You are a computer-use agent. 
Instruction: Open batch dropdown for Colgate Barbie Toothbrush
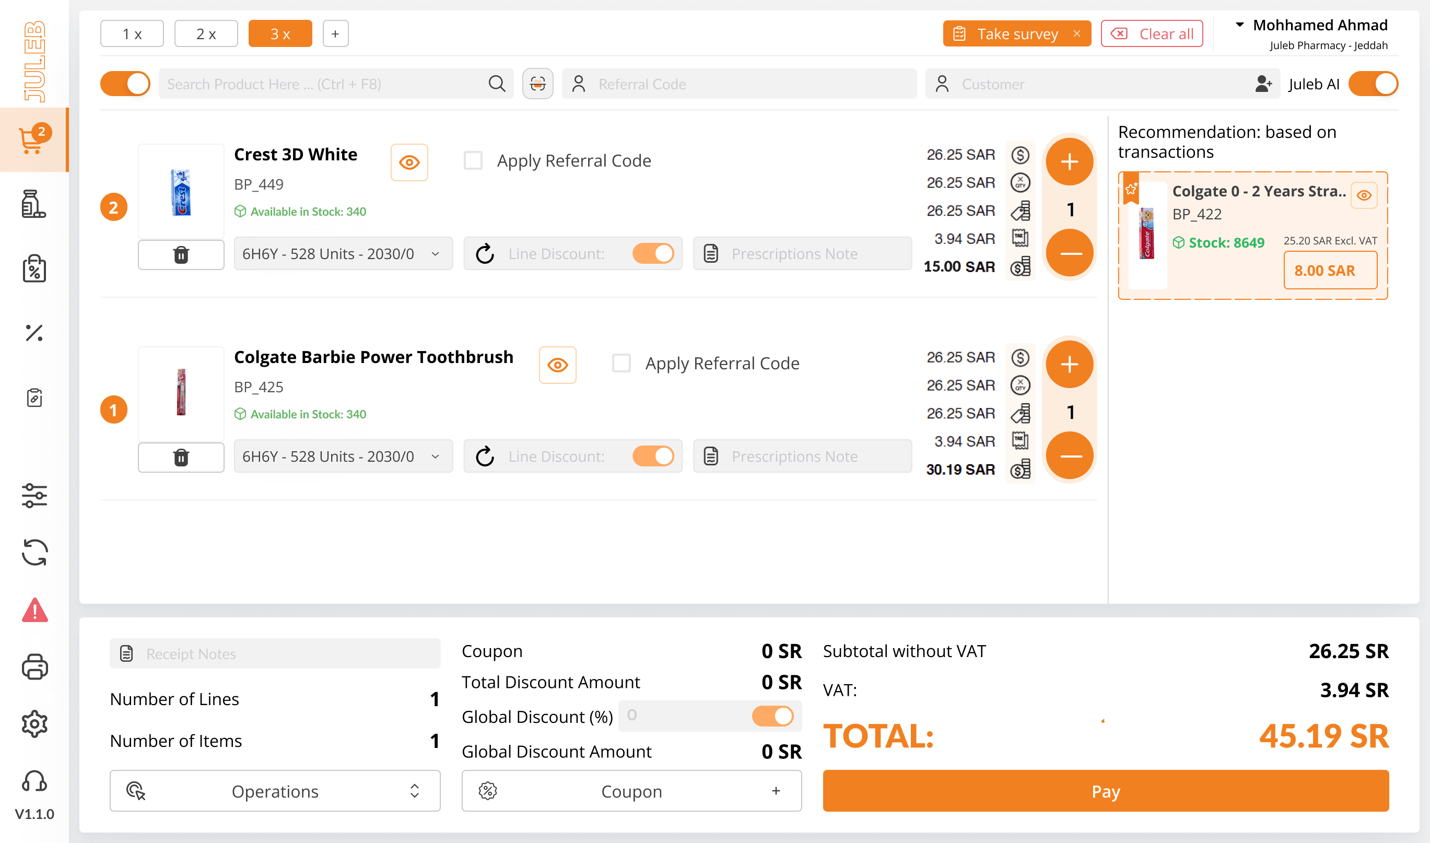point(343,456)
